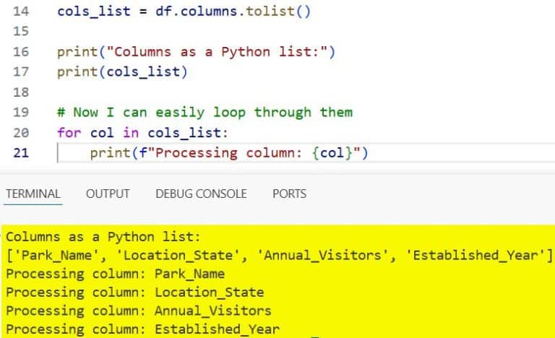Open the OUTPUT panel tab
Image resolution: width=555 pixels, height=338 pixels.
pos(108,194)
